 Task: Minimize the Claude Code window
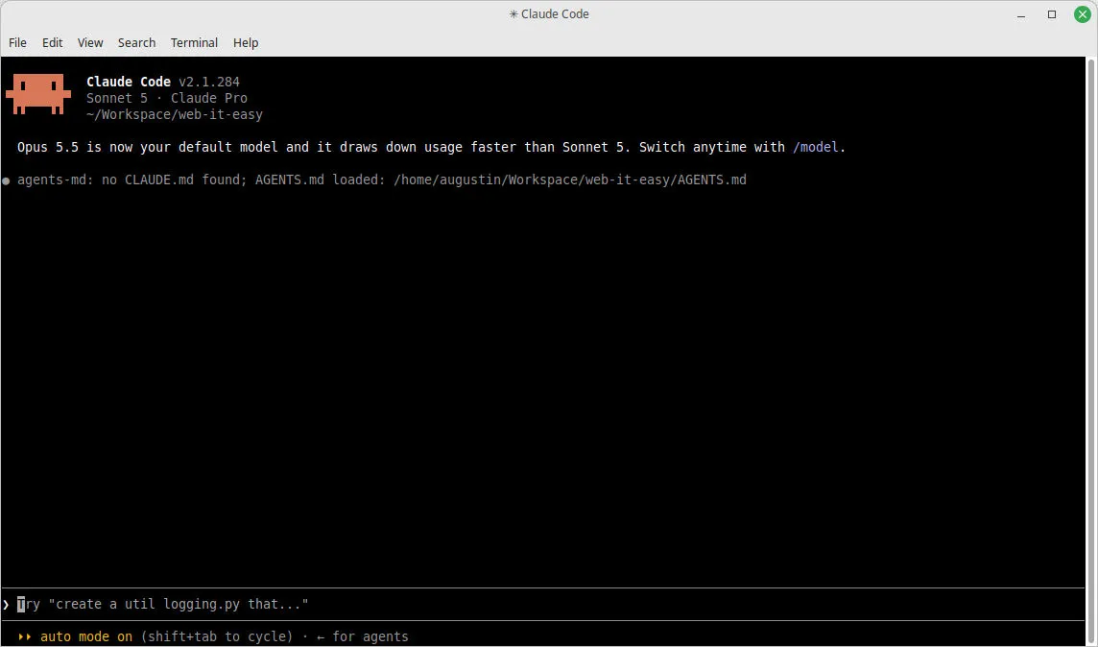pyautogui.click(x=1021, y=14)
